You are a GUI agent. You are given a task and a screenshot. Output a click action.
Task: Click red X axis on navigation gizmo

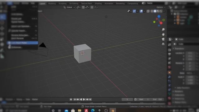click(161, 23)
